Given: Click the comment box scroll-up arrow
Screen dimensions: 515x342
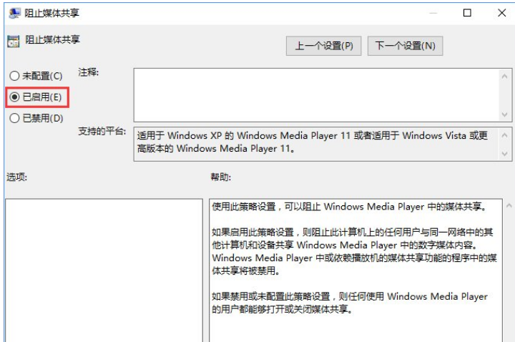Looking at the screenshot, I should [505, 77].
